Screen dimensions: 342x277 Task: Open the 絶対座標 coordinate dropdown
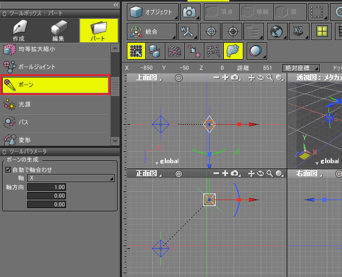[x=301, y=68]
